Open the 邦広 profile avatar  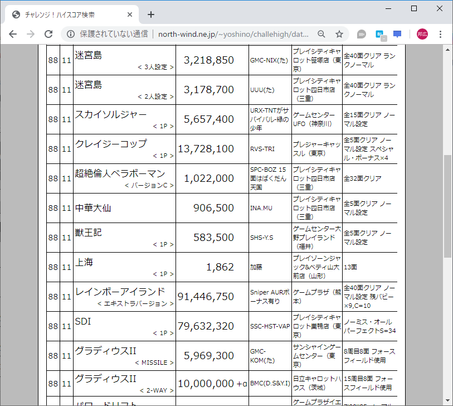[x=421, y=33]
